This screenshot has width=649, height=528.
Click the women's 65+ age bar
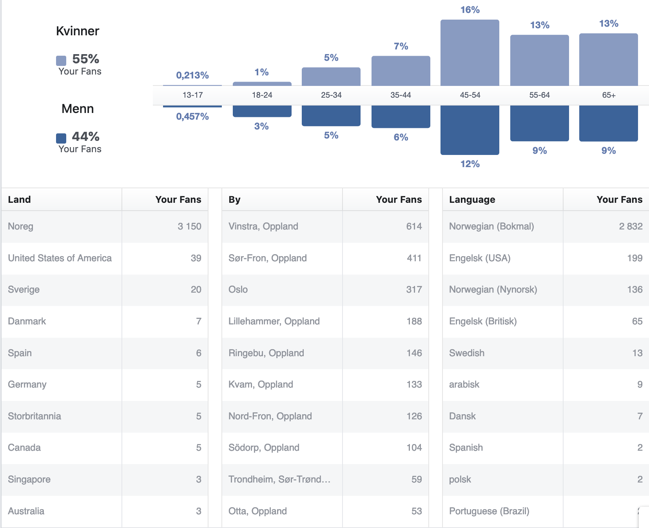coord(608,60)
